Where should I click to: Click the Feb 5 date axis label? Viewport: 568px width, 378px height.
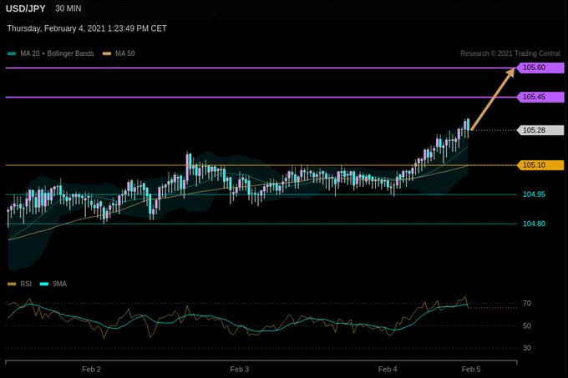(471, 370)
